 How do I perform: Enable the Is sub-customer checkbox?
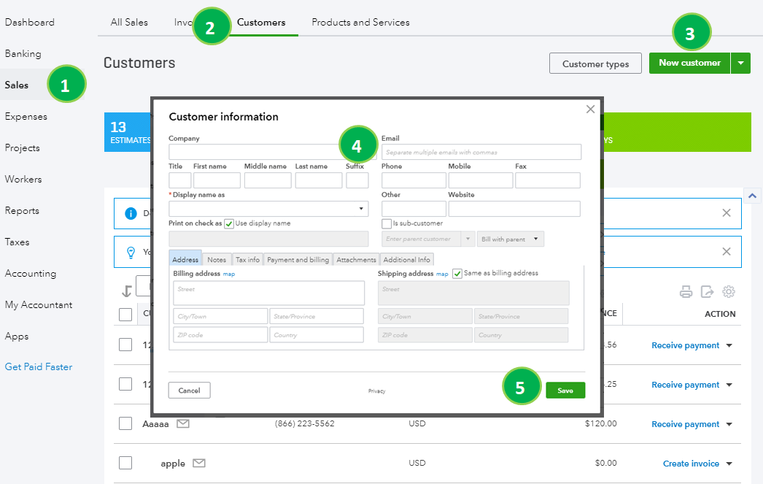click(387, 224)
